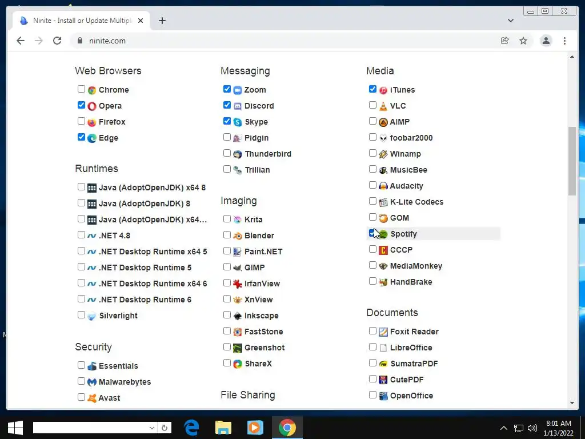Click the ShareX app icon
This screenshot has height=439, width=585.
238,364
